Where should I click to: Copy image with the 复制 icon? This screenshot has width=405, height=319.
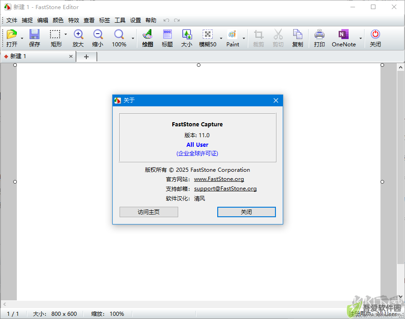[x=298, y=38]
